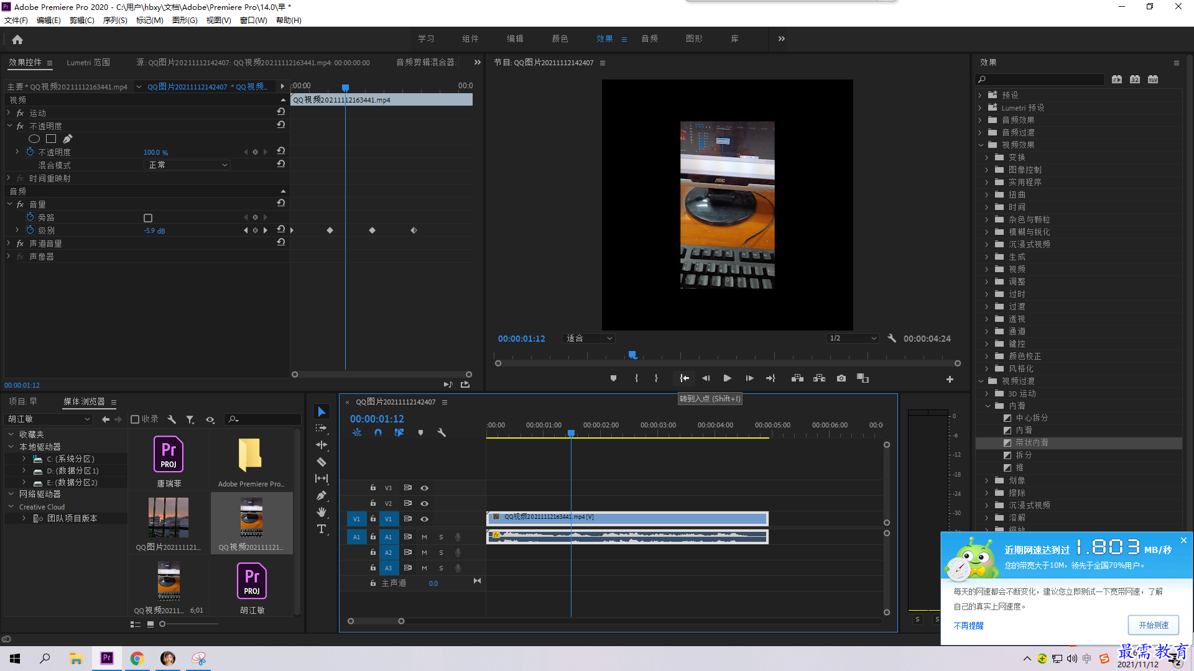Solo track A2
Screen dimensions: 1194x671
(441, 552)
